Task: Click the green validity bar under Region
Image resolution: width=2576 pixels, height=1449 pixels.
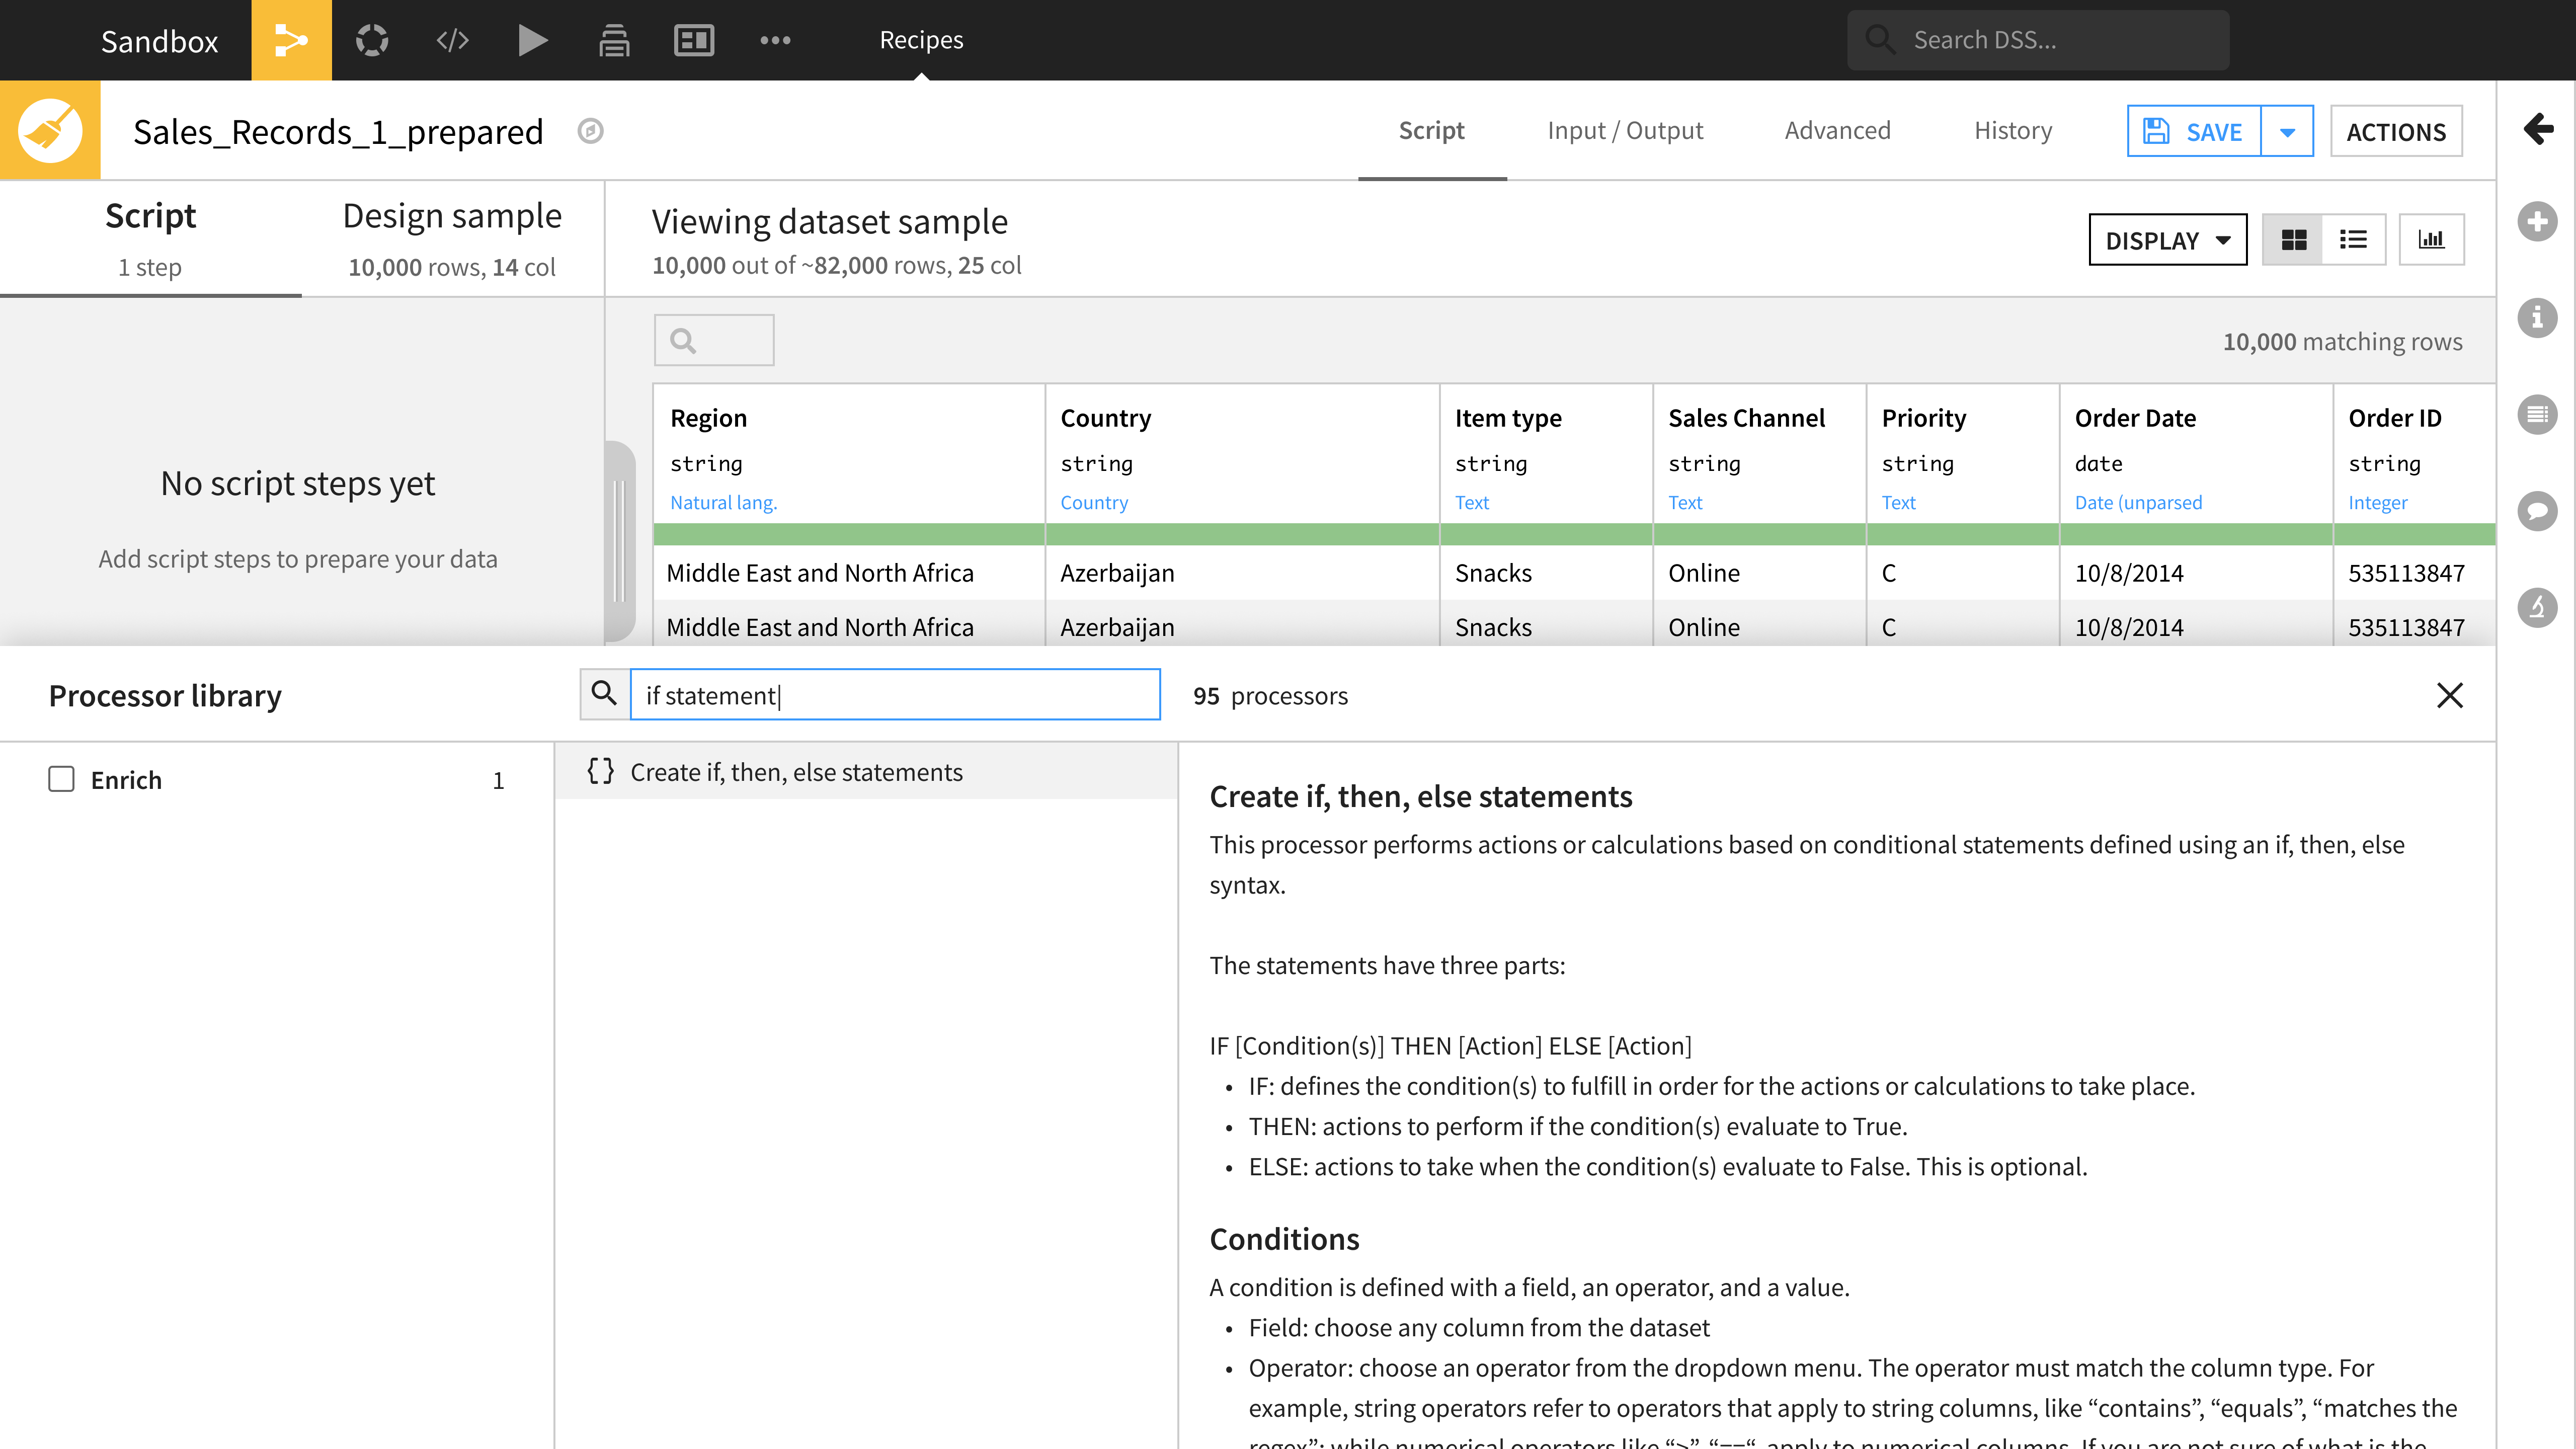Action: (x=849, y=534)
